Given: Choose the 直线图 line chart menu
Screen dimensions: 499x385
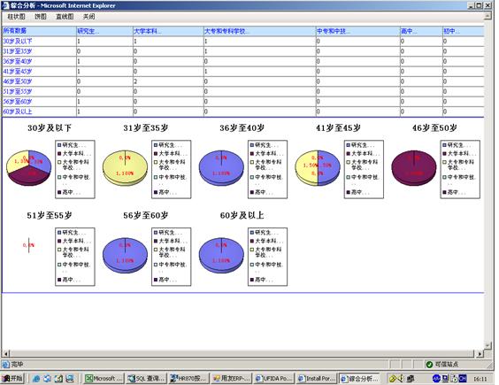Looking at the screenshot, I should tap(65, 17).
